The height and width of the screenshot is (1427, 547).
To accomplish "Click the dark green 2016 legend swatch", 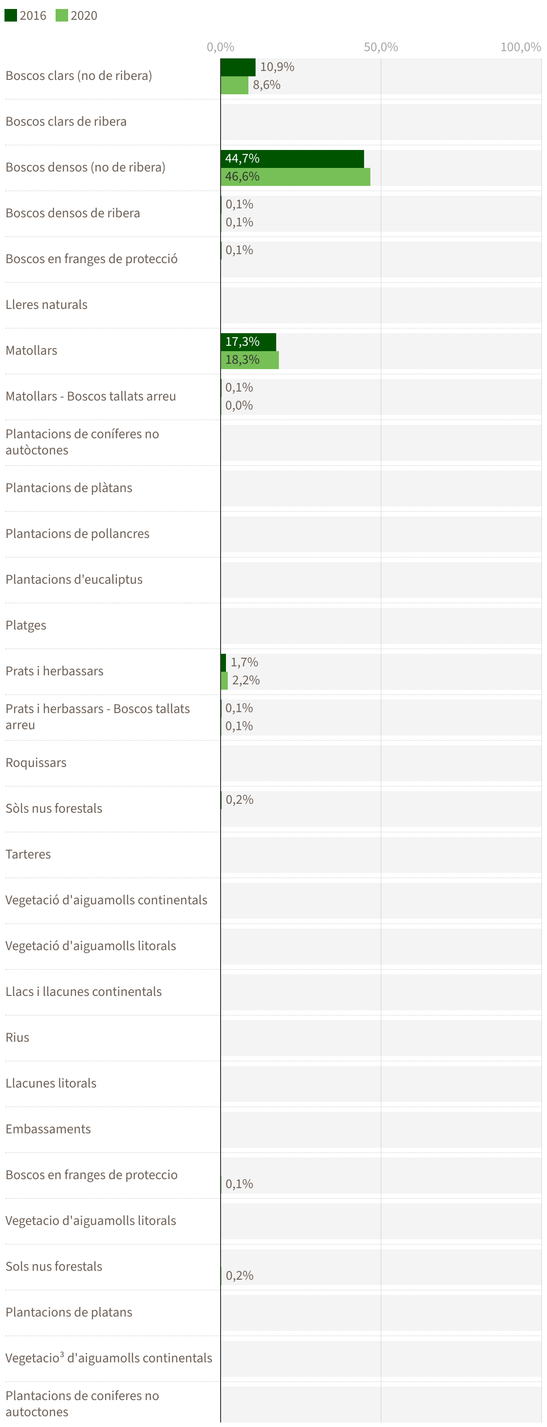I will 10,15.
